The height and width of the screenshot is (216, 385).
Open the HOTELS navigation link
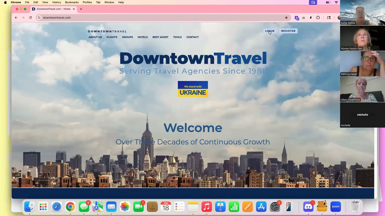pyautogui.click(x=143, y=37)
